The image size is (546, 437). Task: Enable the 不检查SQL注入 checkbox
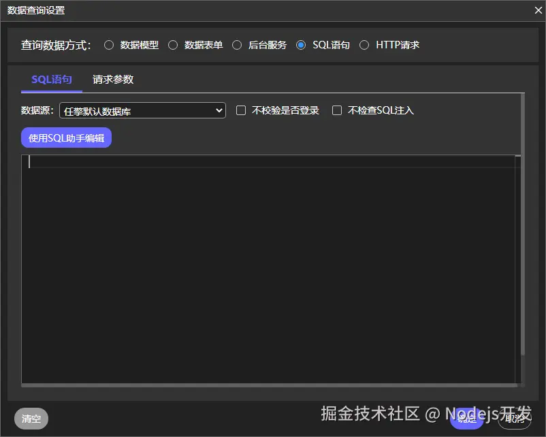(x=337, y=110)
